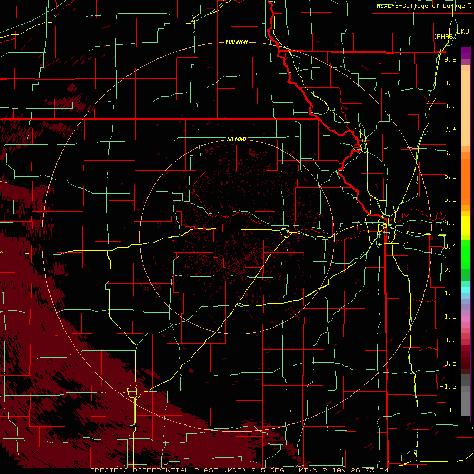Viewport: 474px width, 474px height.
Task: Pick the pink color bar segment
Action: (x=465, y=319)
